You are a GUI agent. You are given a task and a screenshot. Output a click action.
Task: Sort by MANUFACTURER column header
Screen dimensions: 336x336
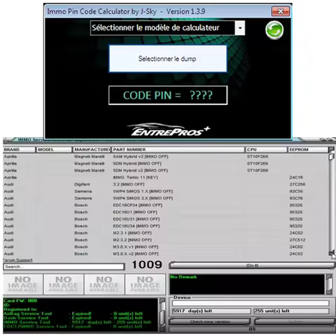(x=92, y=150)
